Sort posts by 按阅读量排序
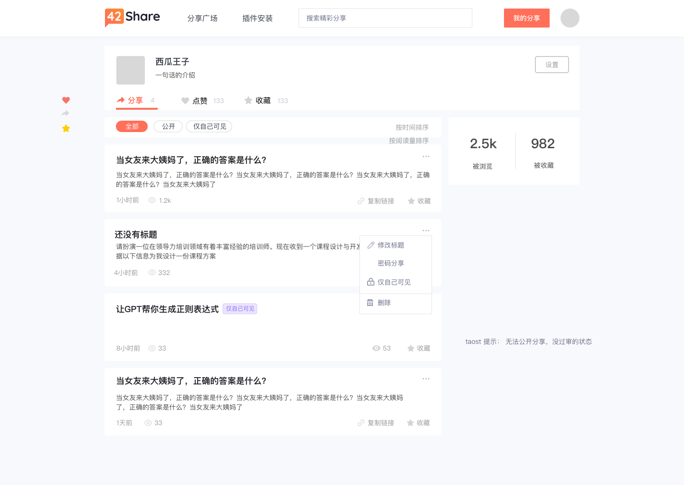Image resolution: width=684 pixels, height=485 pixels. [x=409, y=141]
